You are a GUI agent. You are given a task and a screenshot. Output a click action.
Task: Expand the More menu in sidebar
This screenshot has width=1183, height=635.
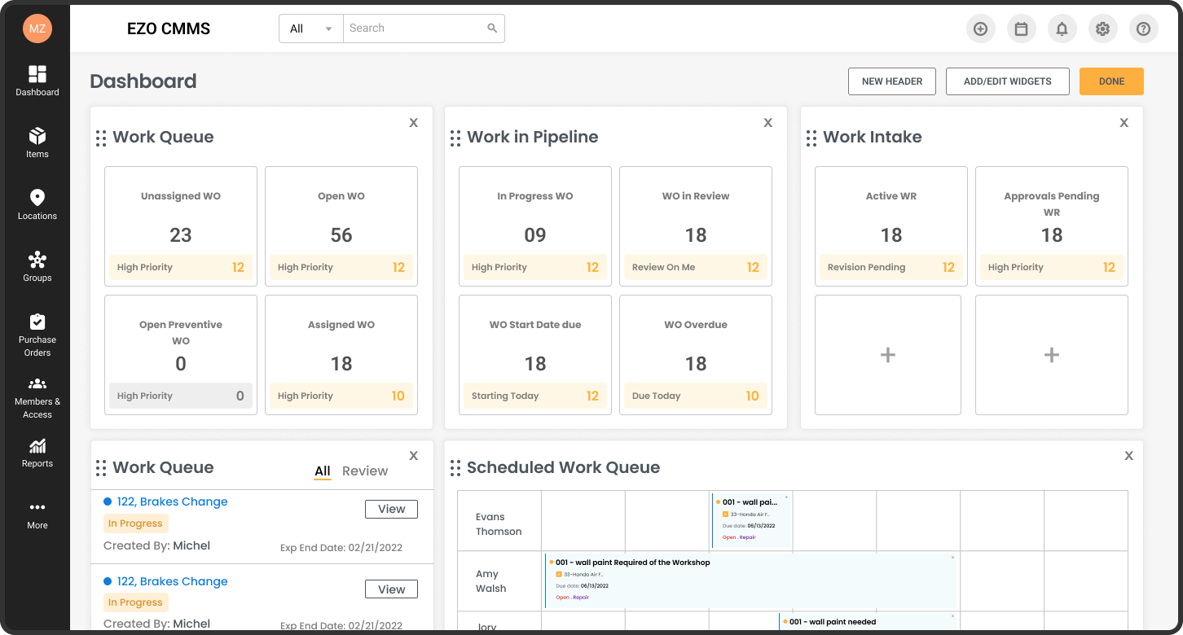pyautogui.click(x=37, y=515)
